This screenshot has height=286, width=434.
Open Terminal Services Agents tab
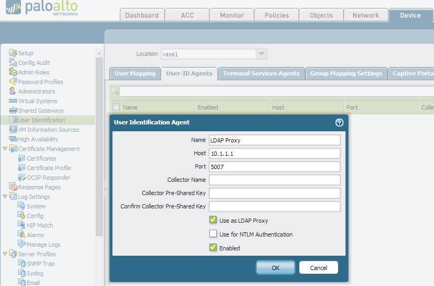(261, 73)
